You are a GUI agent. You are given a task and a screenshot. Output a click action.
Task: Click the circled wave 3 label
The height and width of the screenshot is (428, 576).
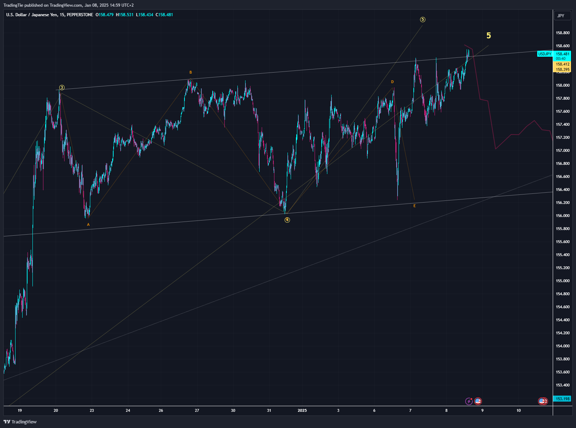click(62, 87)
